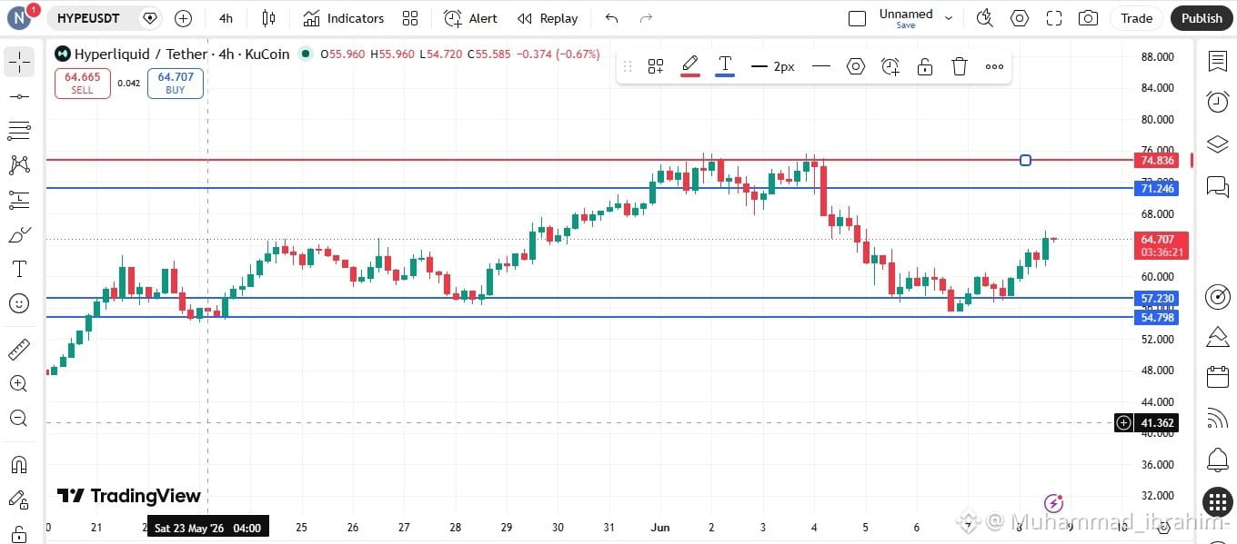Choose a chart layout grid
The height and width of the screenshot is (544, 1237).
pos(857,18)
